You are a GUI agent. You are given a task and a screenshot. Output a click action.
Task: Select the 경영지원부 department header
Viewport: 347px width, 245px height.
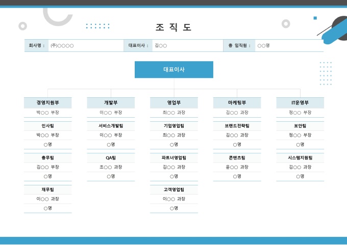47,103
